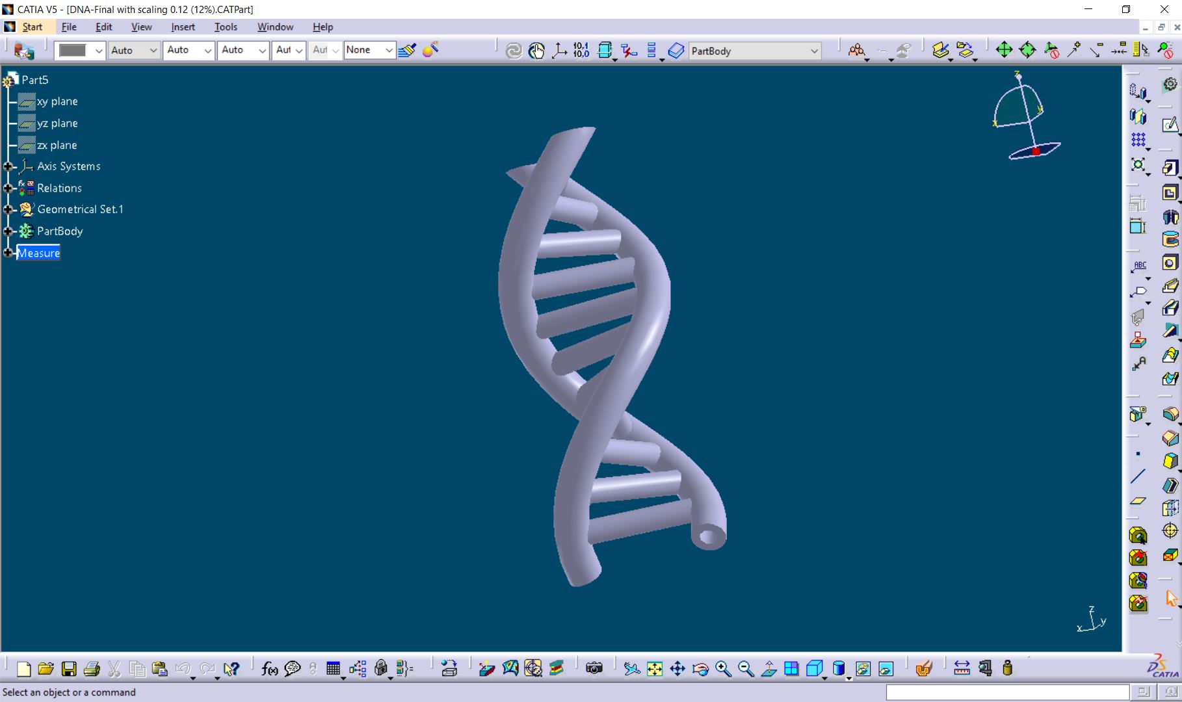This screenshot has height=702, width=1182.
Task: Expand the Measure tree node
Action: tap(8, 253)
